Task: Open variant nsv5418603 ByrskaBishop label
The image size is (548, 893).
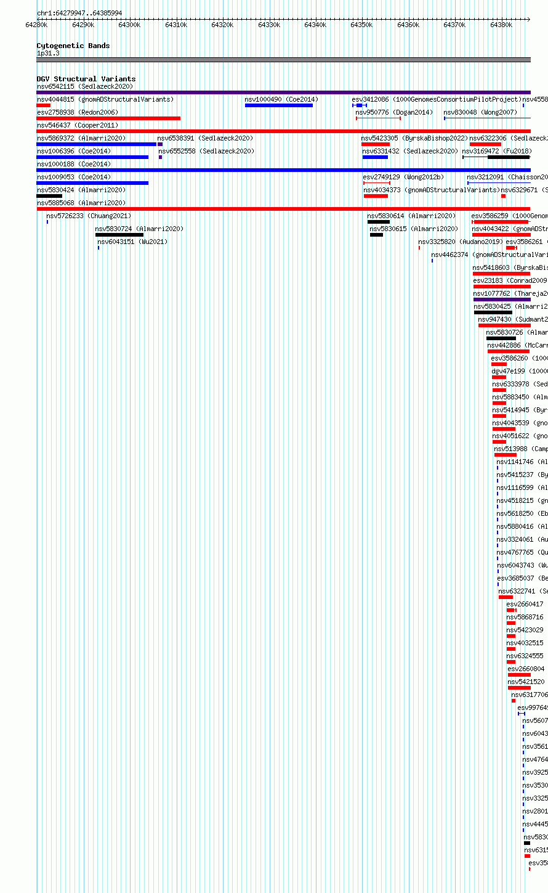Action: click(x=510, y=267)
